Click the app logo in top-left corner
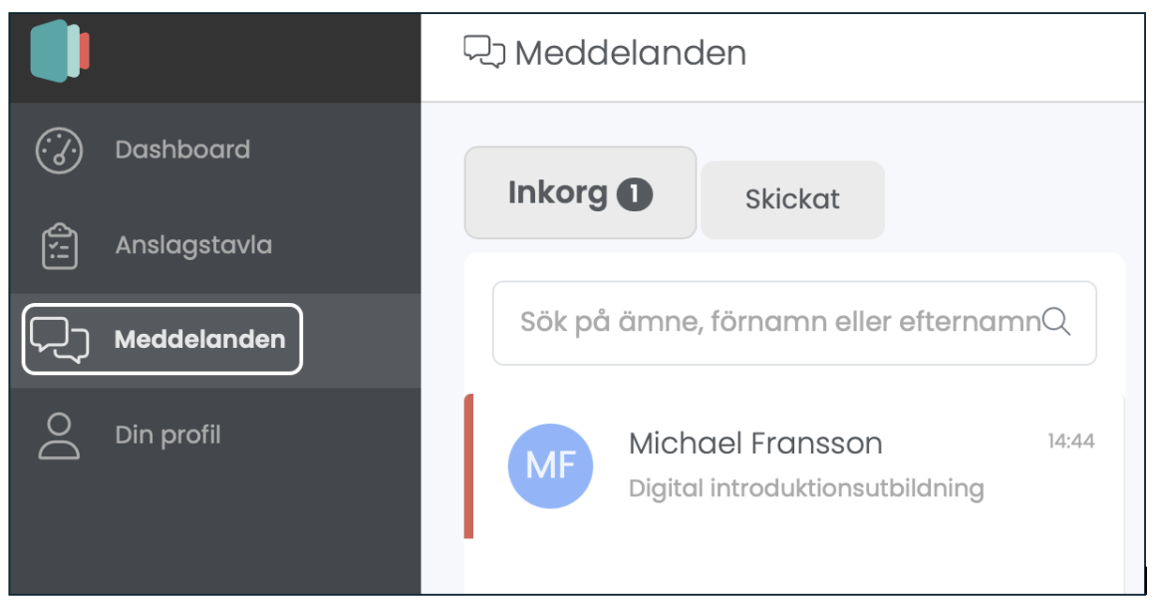The width and height of the screenshot is (1162, 606). (60, 51)
